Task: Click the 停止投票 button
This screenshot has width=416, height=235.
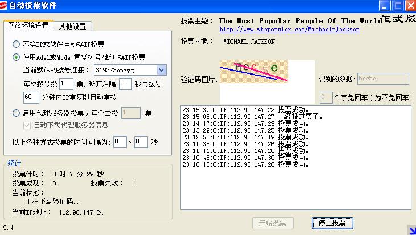Action: 332,222
